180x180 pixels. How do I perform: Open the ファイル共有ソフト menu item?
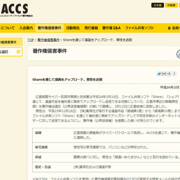139,28
